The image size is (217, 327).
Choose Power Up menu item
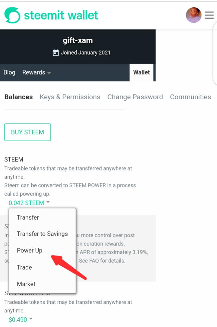(30, 250)
